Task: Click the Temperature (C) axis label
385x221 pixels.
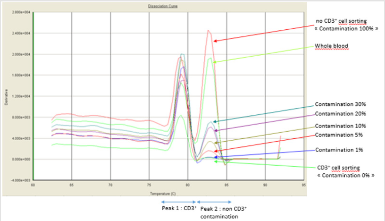Action: pyautogui.click(x=163, y=194)
